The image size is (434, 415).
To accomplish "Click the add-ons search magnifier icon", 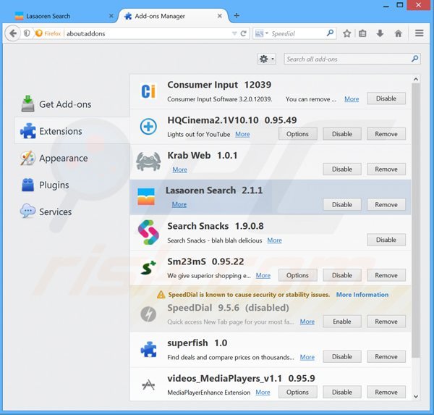I will (414, 59).
